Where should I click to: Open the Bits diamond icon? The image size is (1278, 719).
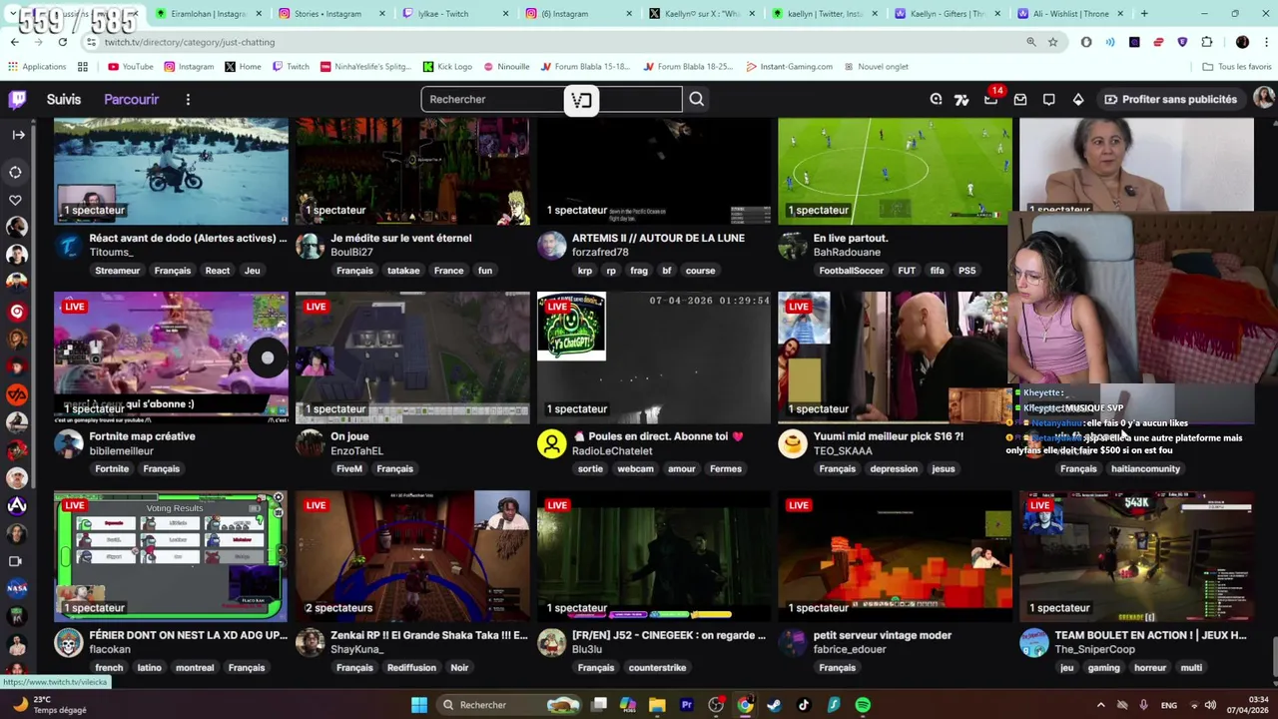point(1078,99)
